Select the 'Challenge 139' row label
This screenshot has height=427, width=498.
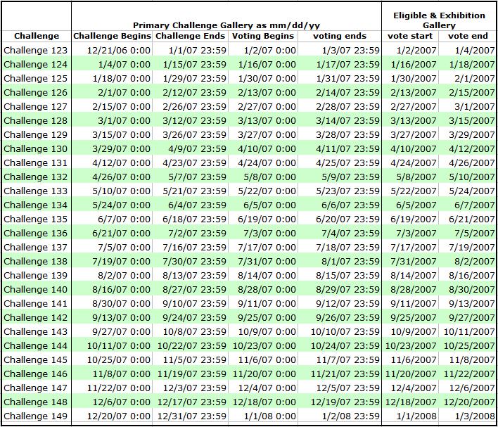(36, 276)
